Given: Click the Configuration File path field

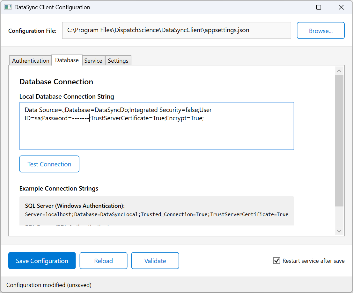Looking at the screenshot, I should pyautogui.click(x=177, y=30).
